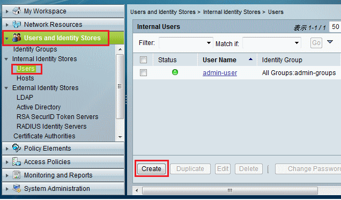Viewport: 341px width, 200px height.
Task: Expand the System Administration section arrow
Action: [x=7, y=189]
